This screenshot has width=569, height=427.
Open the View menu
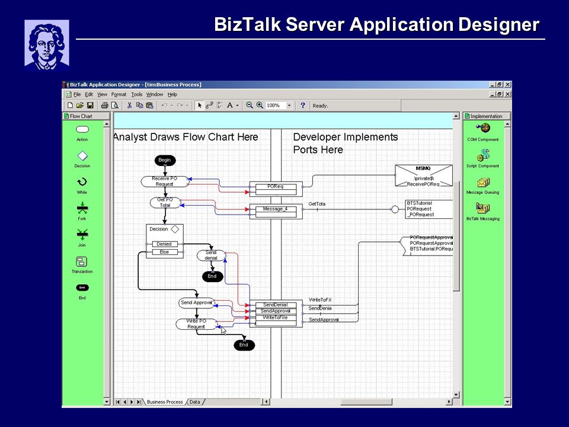click(102, 94)
